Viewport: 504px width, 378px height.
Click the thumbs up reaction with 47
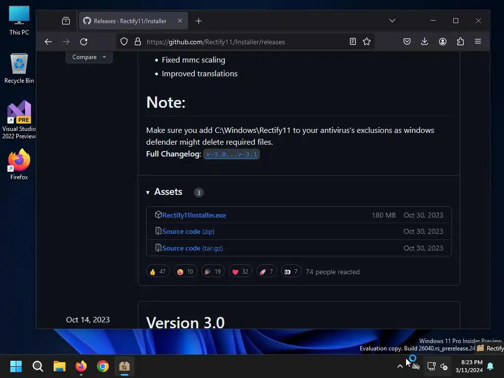tap(157, 272)
